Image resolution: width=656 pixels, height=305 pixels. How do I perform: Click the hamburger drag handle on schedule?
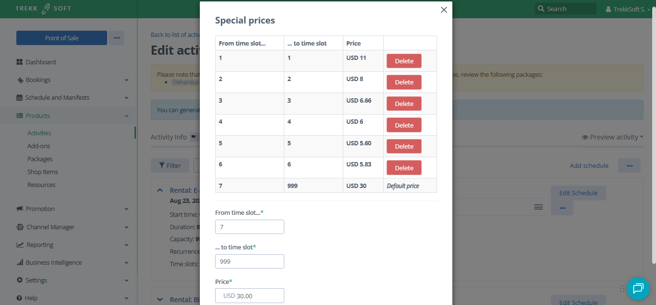[x=538, y=207]
